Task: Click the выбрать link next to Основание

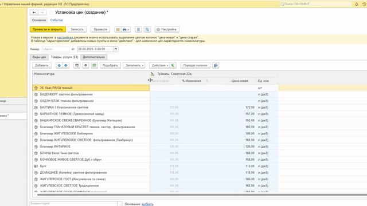Action: click(x=147, y=204)
